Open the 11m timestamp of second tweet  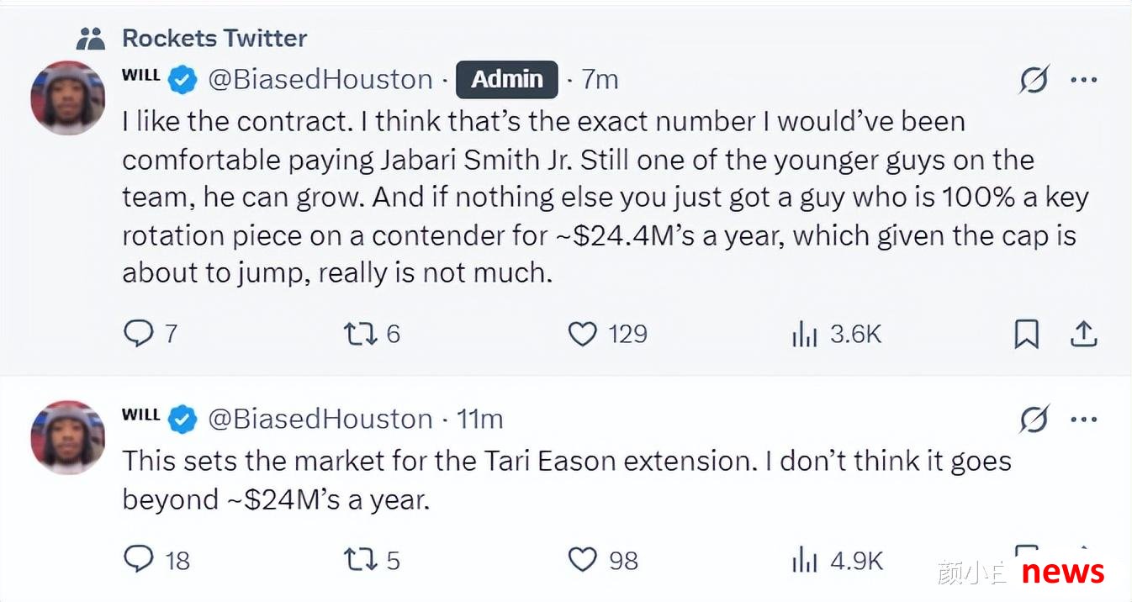[479, 419]
